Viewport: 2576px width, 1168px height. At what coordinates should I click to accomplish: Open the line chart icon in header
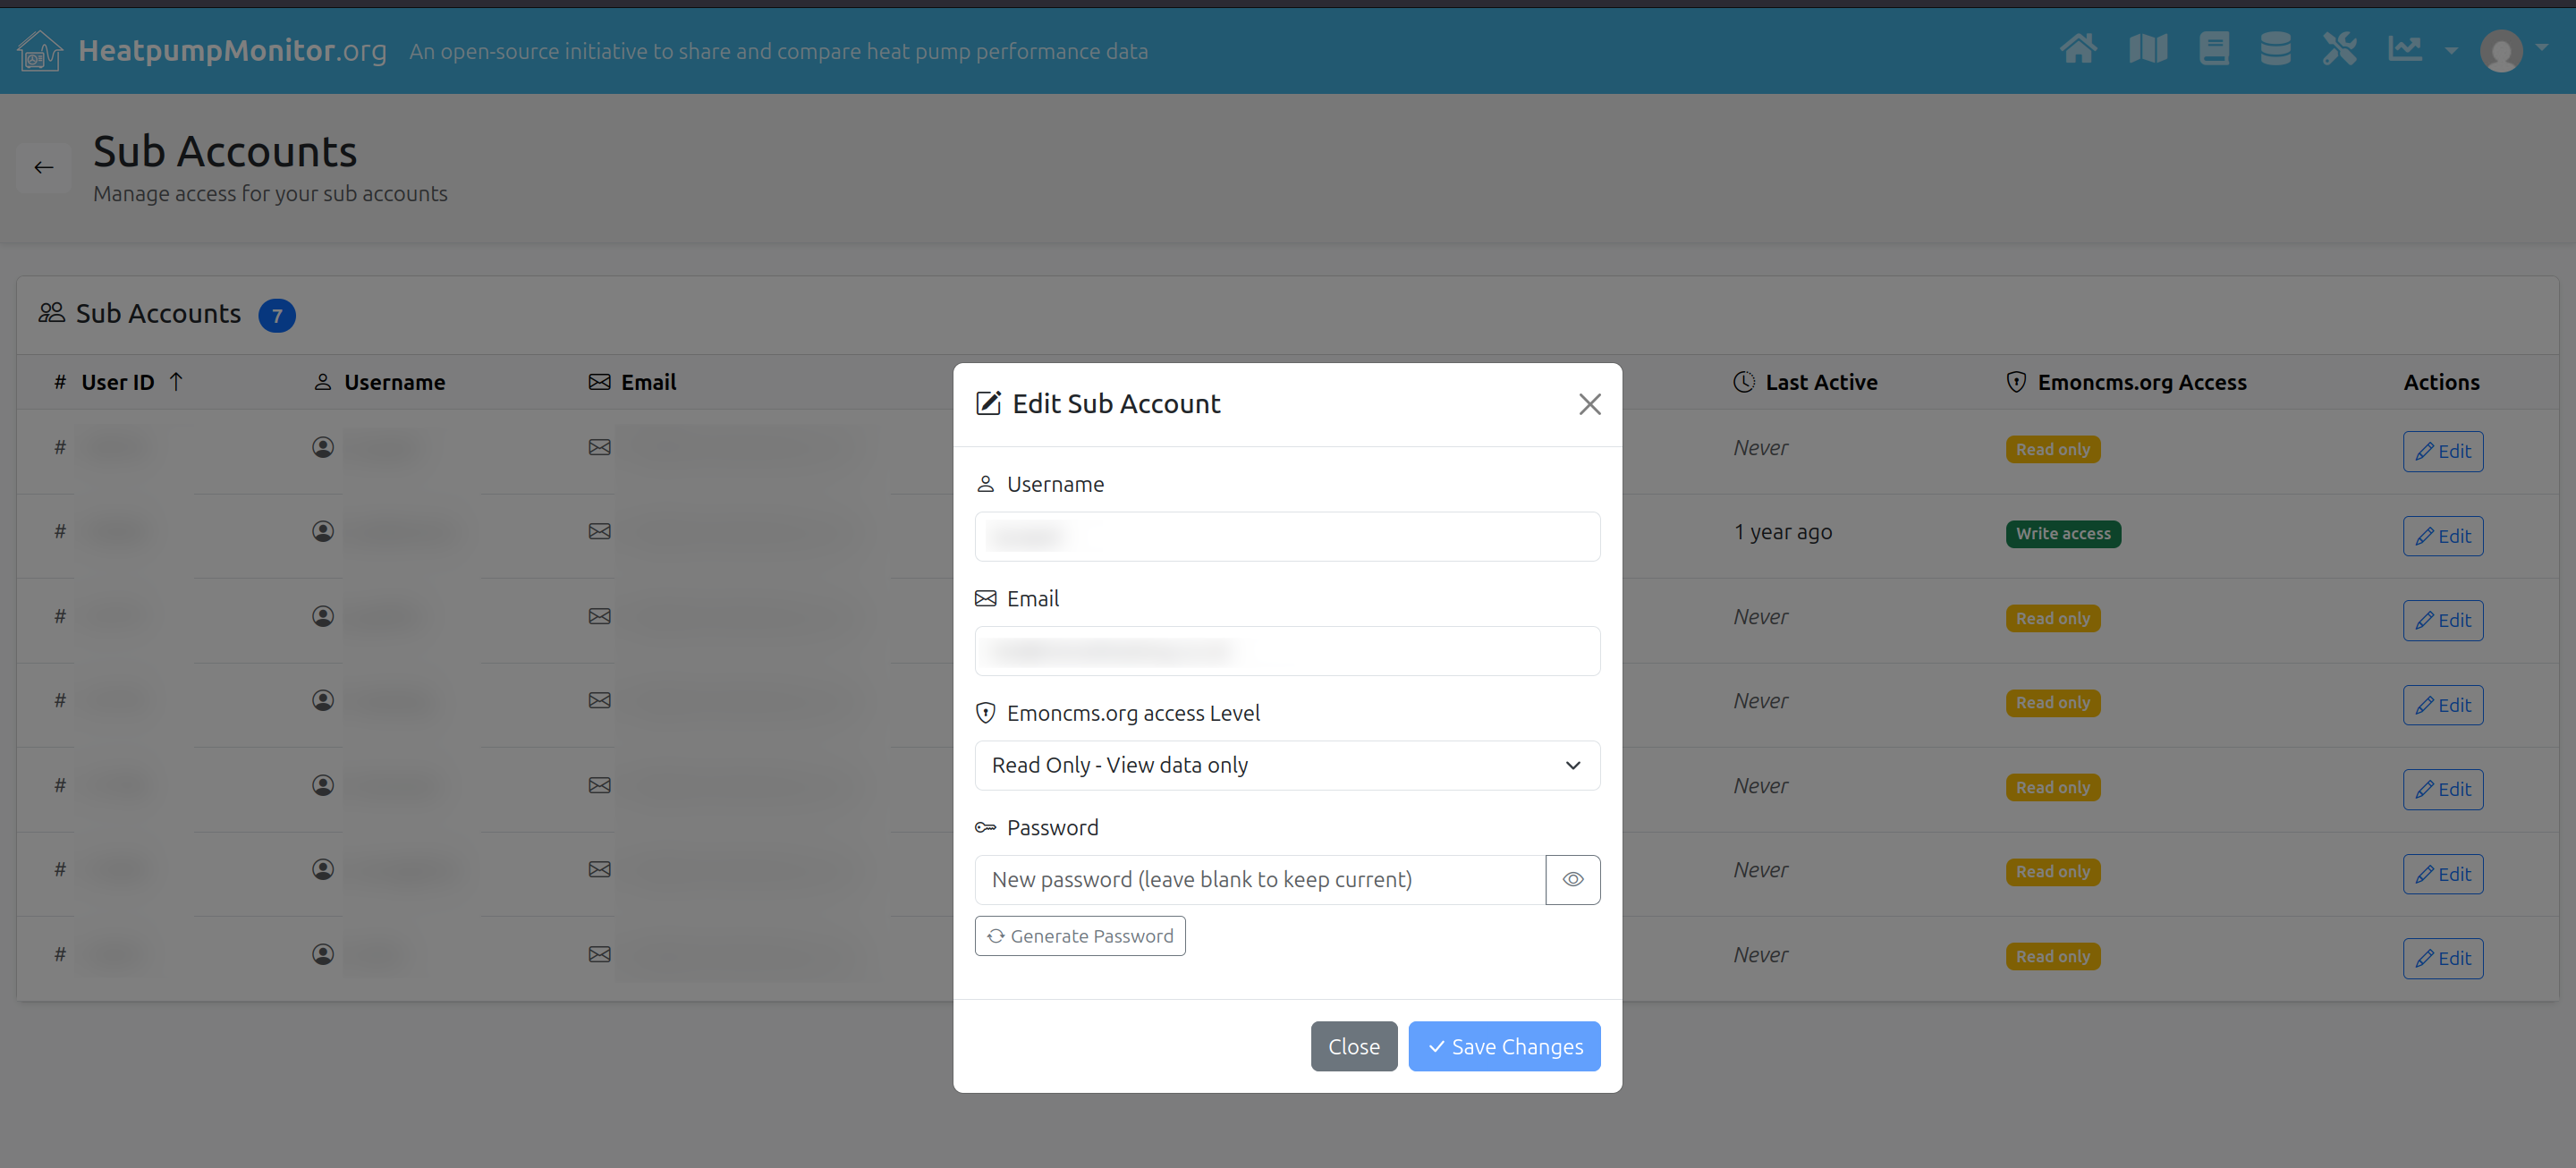pos(2405,49)
